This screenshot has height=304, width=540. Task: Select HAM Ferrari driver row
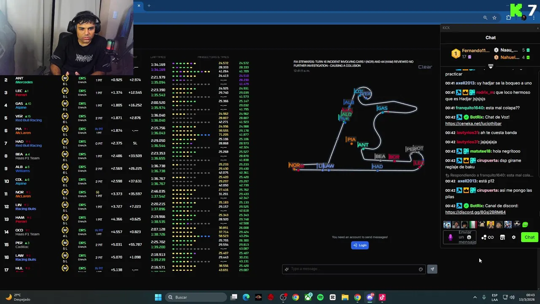(x=127, y=219)
